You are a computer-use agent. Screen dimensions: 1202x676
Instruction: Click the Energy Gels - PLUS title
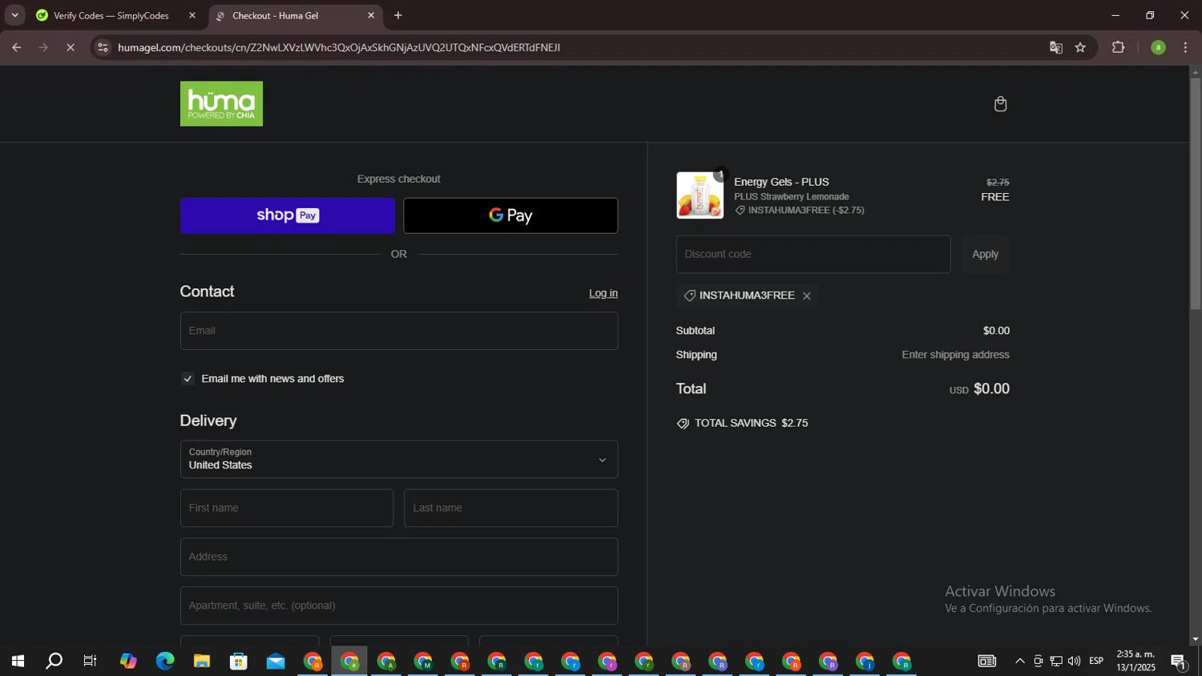pyautogui.click(x=781, y=182)
